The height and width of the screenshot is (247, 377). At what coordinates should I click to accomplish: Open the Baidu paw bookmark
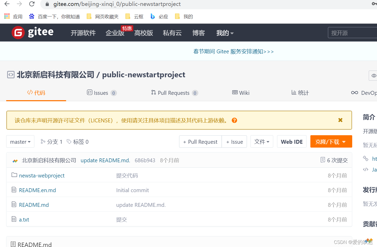point(32,16)
